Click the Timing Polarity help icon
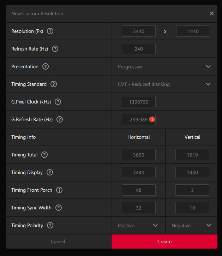Viewport: 222px width, 256px height. coord(50,225)
